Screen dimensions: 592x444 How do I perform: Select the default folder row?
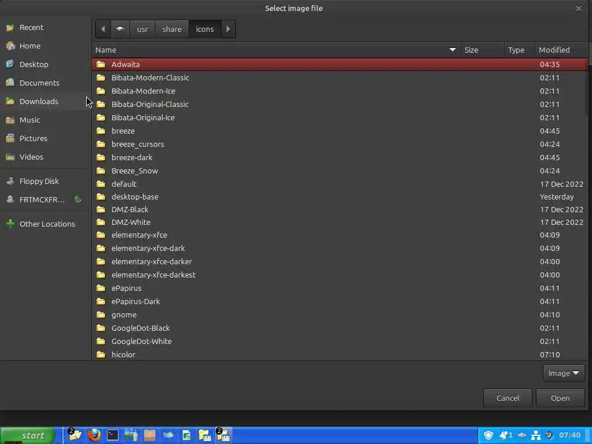pyautogui.click(x=339, y=184)
